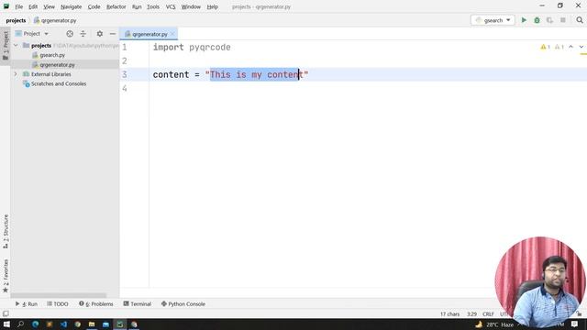Open the Window menu
Screen dimensions: 587x330
click(x=191, y=6)
